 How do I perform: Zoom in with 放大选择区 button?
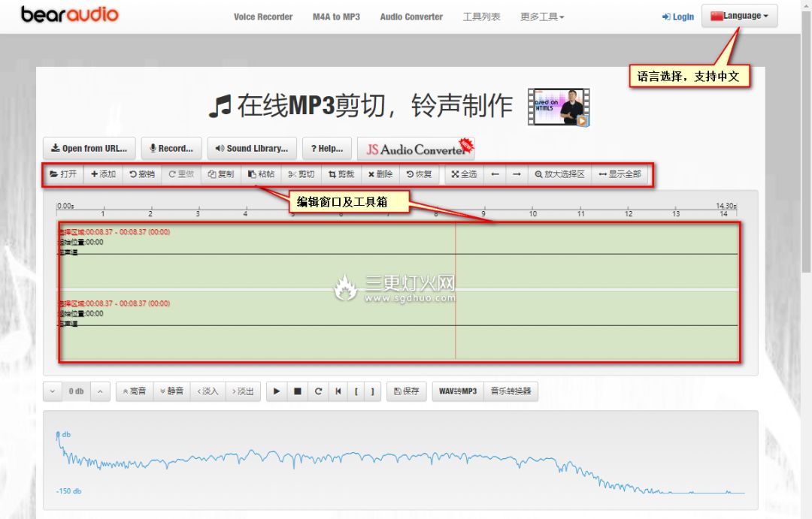pyautogui.click(x=559, y=174)
